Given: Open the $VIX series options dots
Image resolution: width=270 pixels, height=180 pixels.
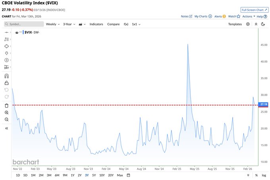Looking at the screenshot, I should pos(21,32).
